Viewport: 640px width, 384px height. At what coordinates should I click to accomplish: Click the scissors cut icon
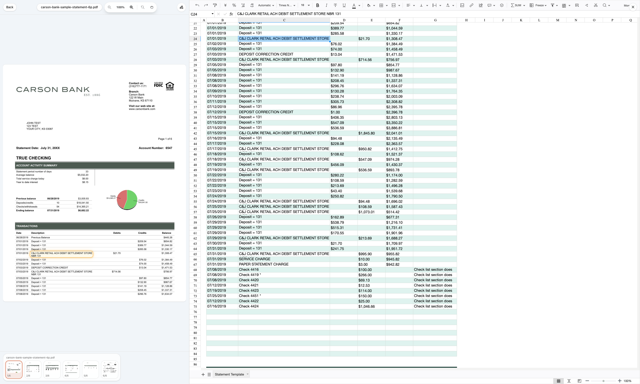[x=596, y=5]
